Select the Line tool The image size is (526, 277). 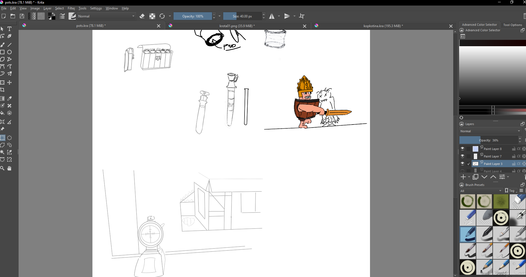point(9,45)
